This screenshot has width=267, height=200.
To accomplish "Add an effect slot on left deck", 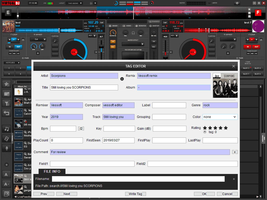I will point(38,53).
